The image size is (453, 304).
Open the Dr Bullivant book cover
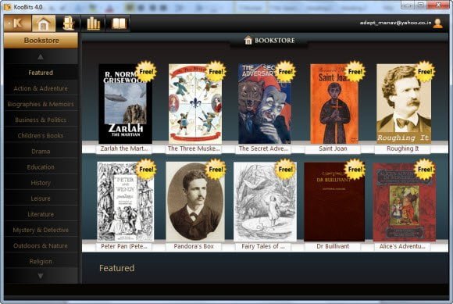click(334, 202)
